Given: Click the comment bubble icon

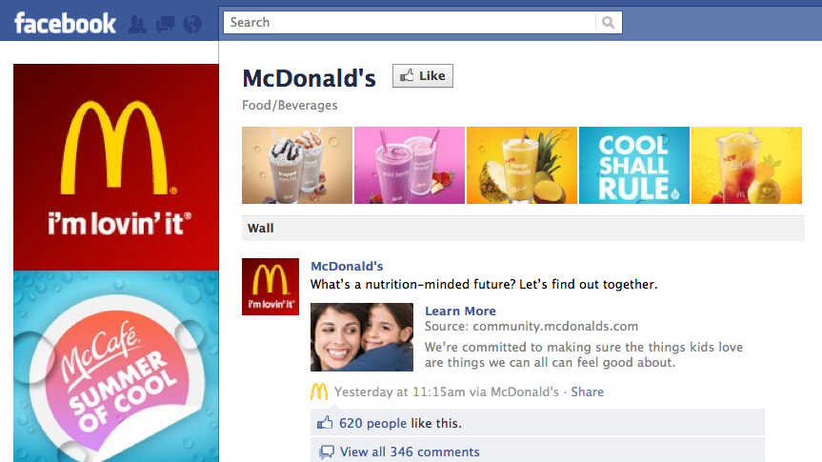Looking at the screenshot, I should click(327, 452).
